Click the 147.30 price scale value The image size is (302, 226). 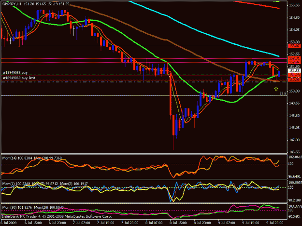[x=294, y=140]
